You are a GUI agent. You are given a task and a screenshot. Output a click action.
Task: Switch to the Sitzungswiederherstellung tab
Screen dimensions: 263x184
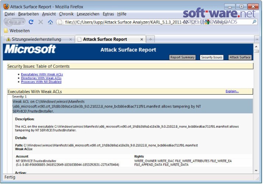click(39, 39)
